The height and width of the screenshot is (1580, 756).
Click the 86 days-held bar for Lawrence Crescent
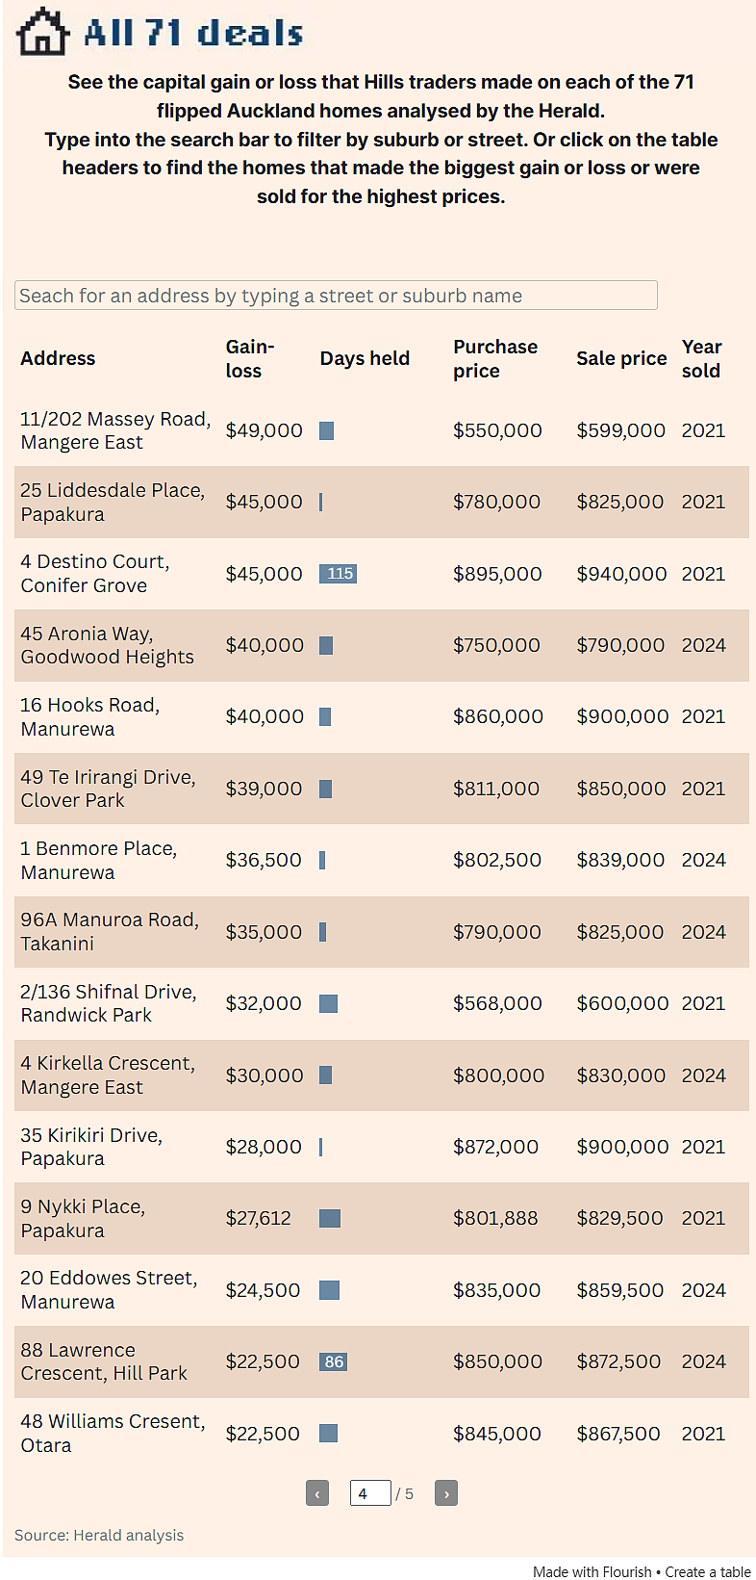click(x=333, y=1361)
